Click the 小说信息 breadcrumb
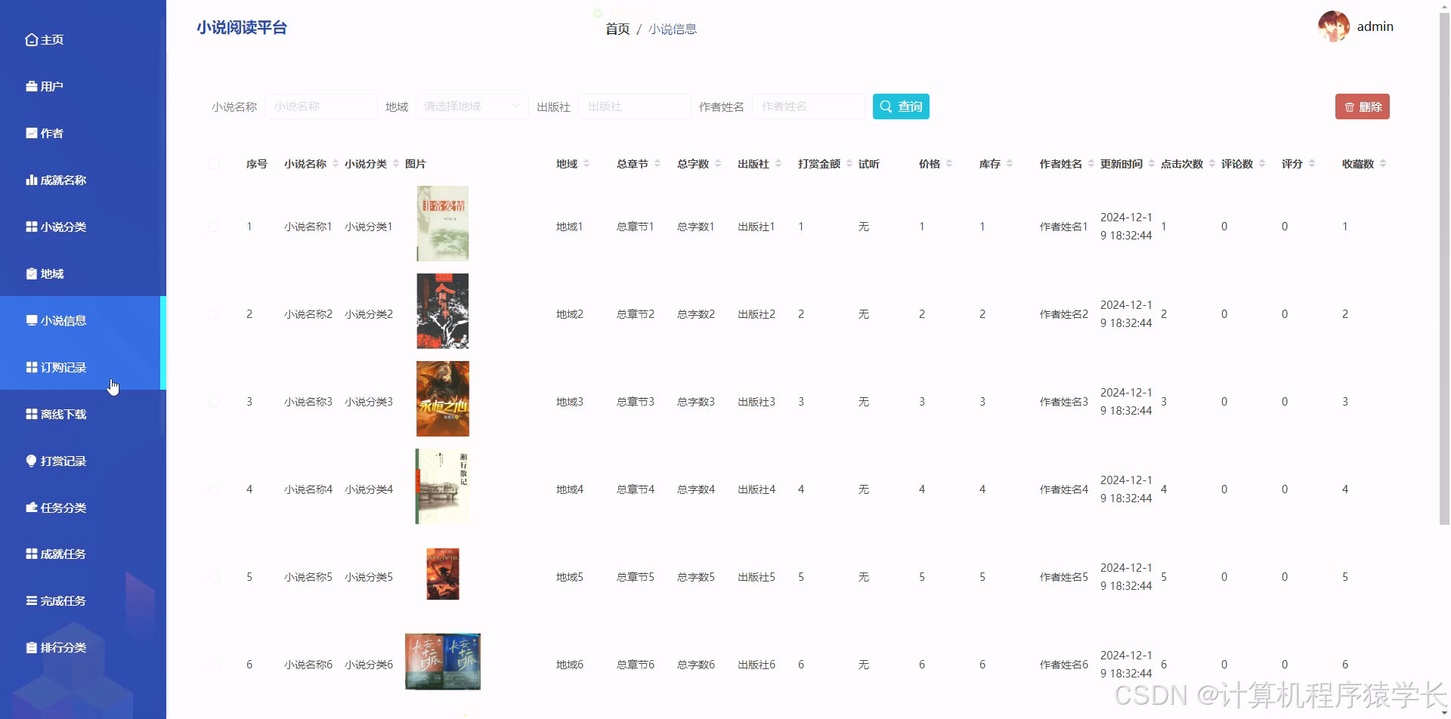Screen dimensions: 1451x719 tap(673, 29)
